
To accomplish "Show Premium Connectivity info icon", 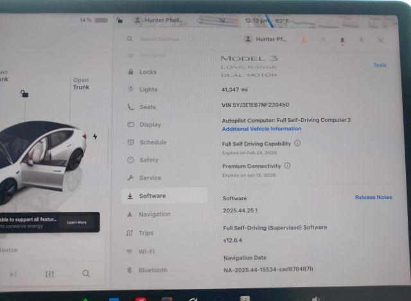I will pos(287,166).
